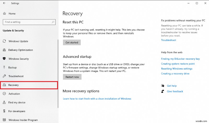The height and width of the screenshot is (123, 209).
Task: Select Backup in the sidebar
Action: pyautogui.click(x=13, y=67)
